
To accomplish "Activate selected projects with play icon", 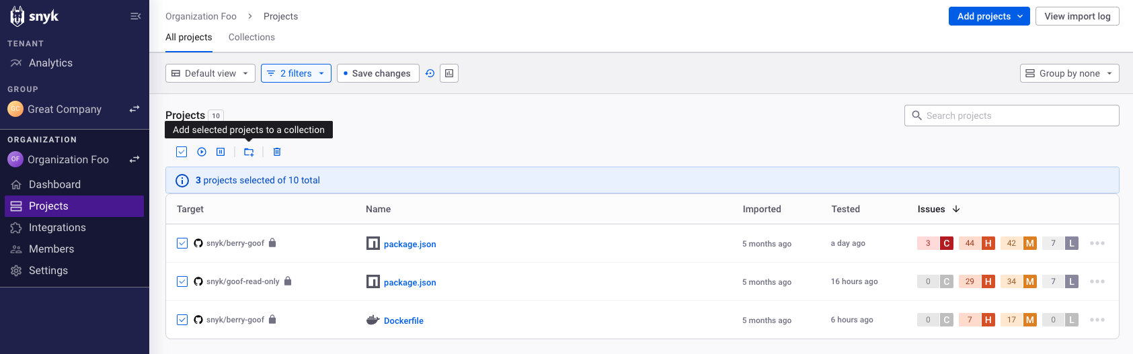I will click(202, 152).
